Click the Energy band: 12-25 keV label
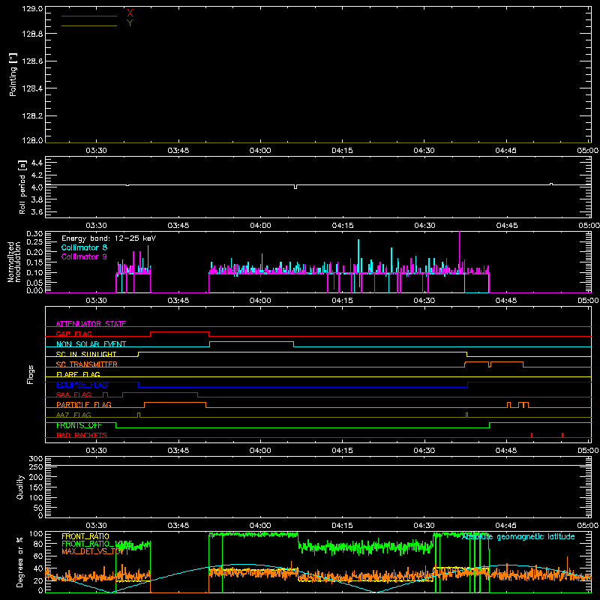 [x=109, y=238]
